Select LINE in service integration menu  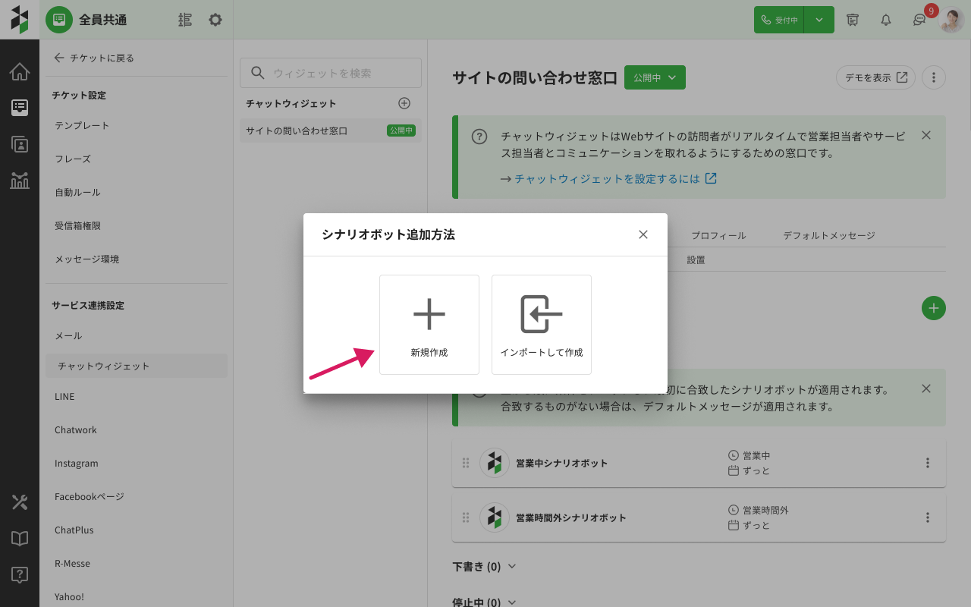coord(64,396)
